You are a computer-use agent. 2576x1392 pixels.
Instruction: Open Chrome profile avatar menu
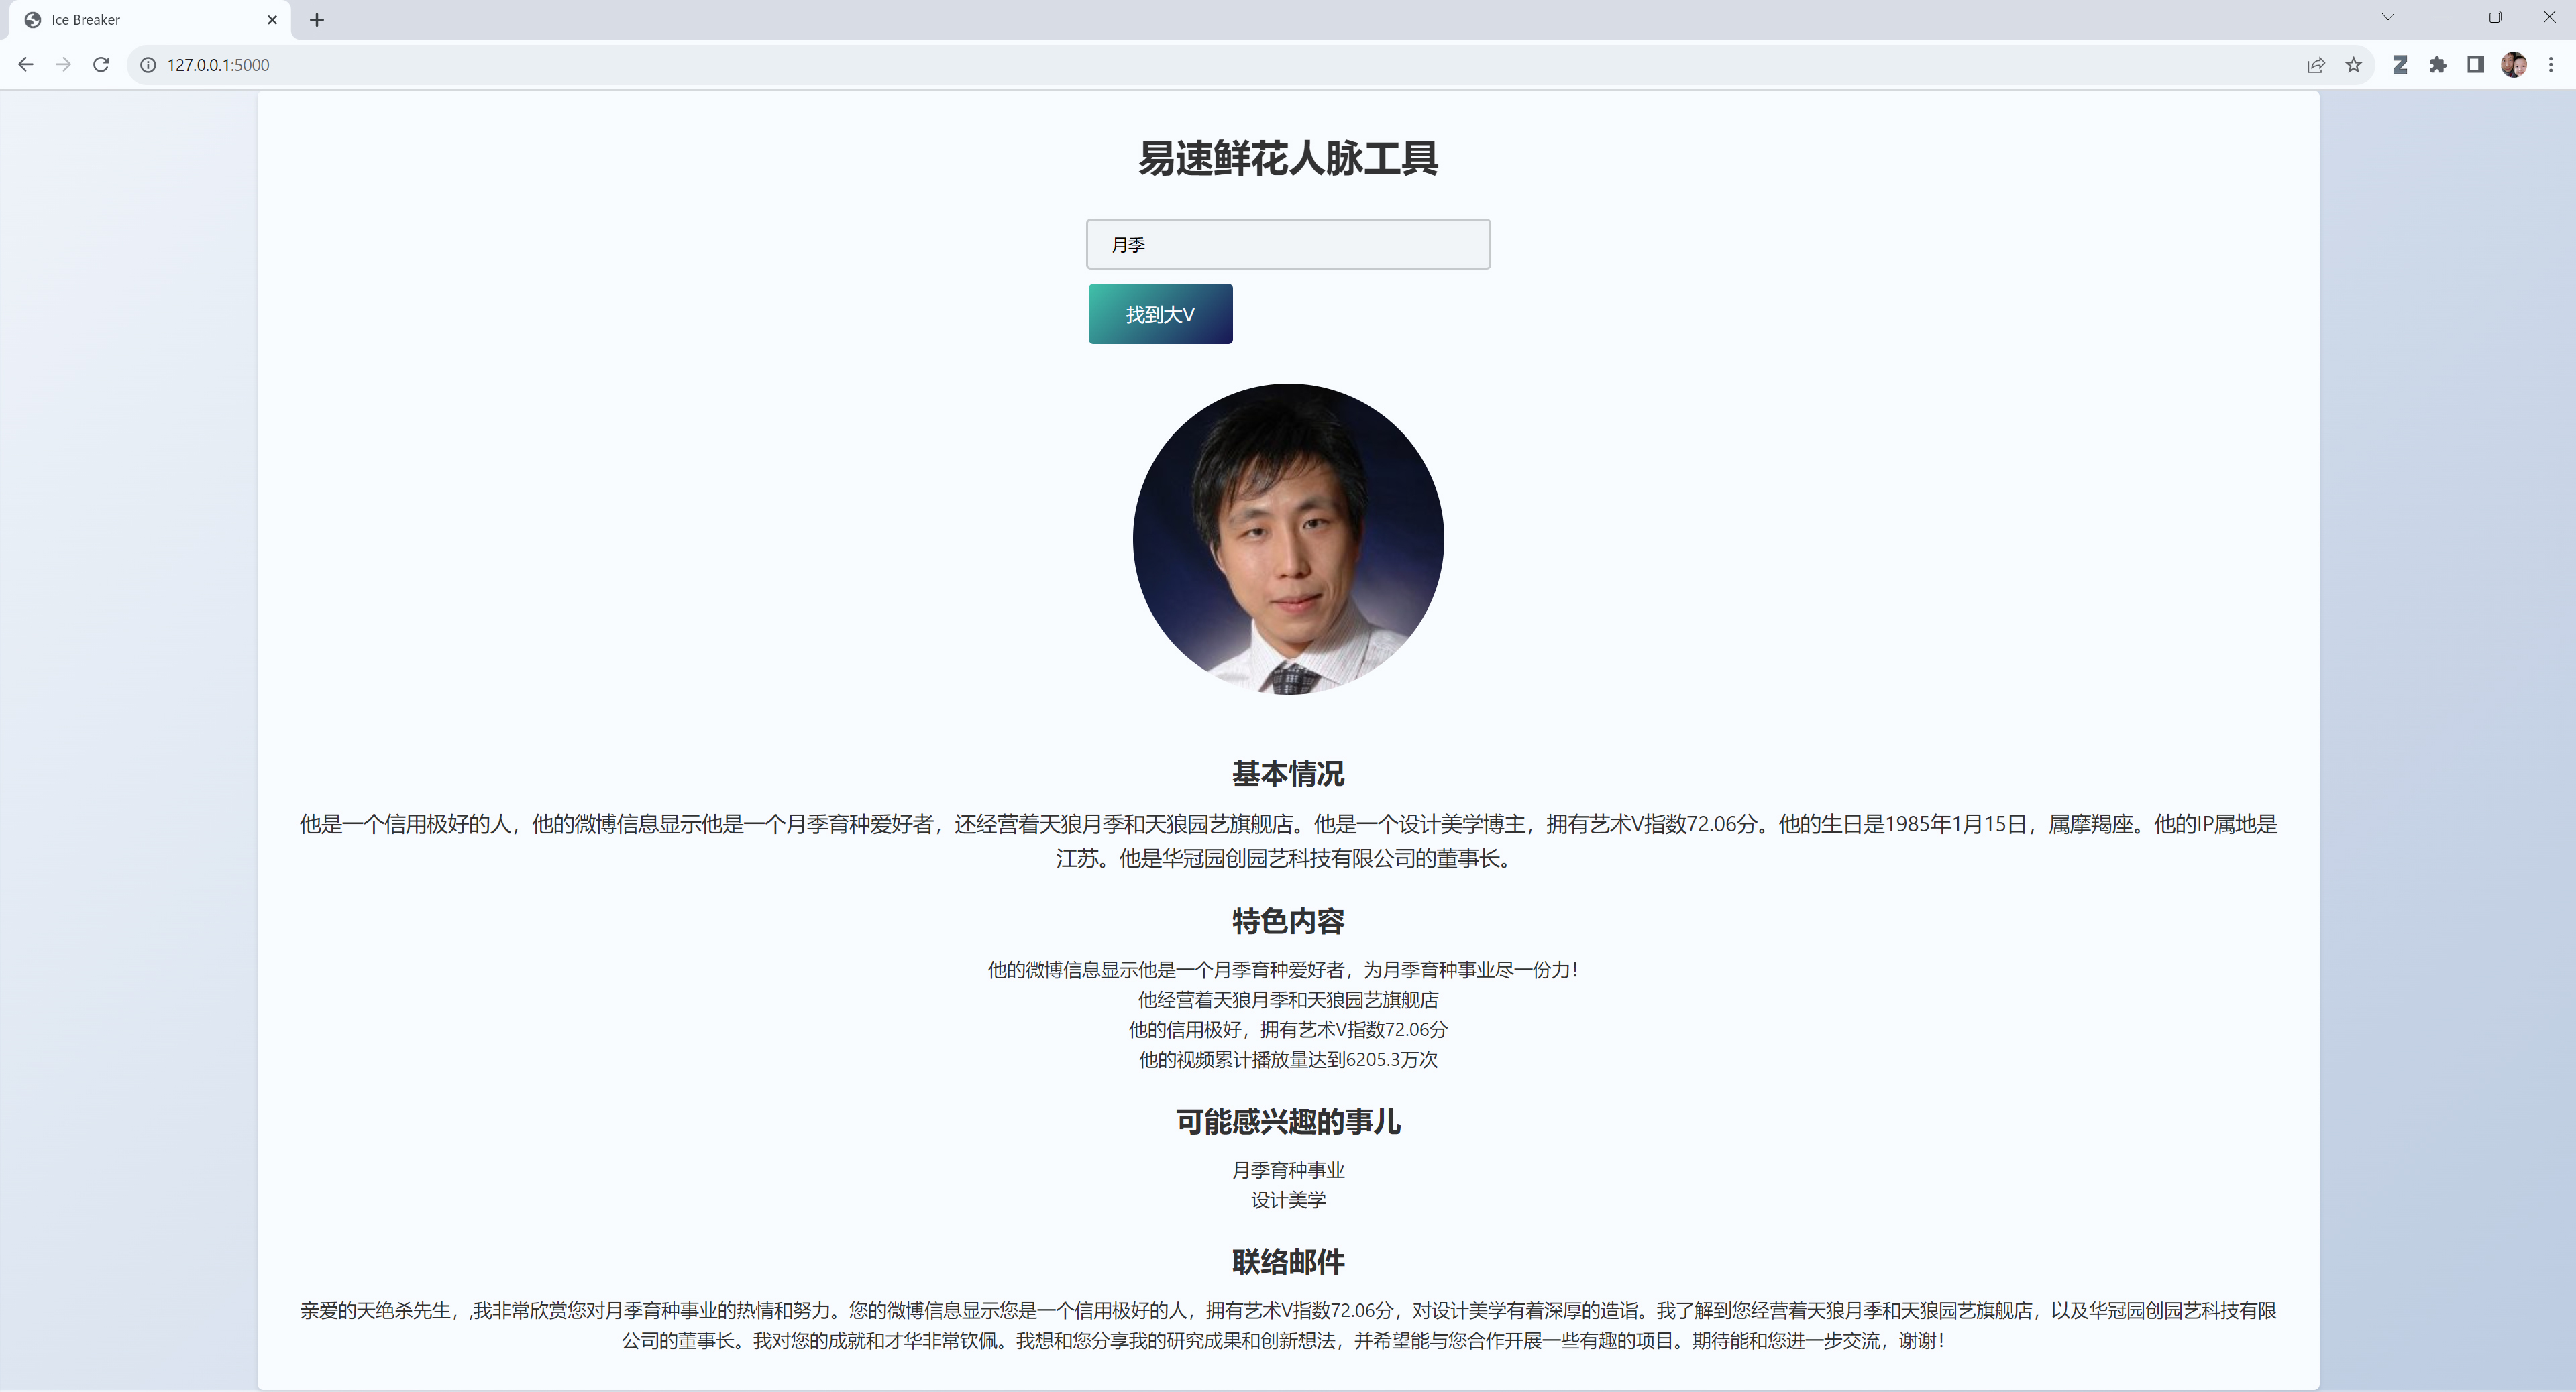[2513, 65]
